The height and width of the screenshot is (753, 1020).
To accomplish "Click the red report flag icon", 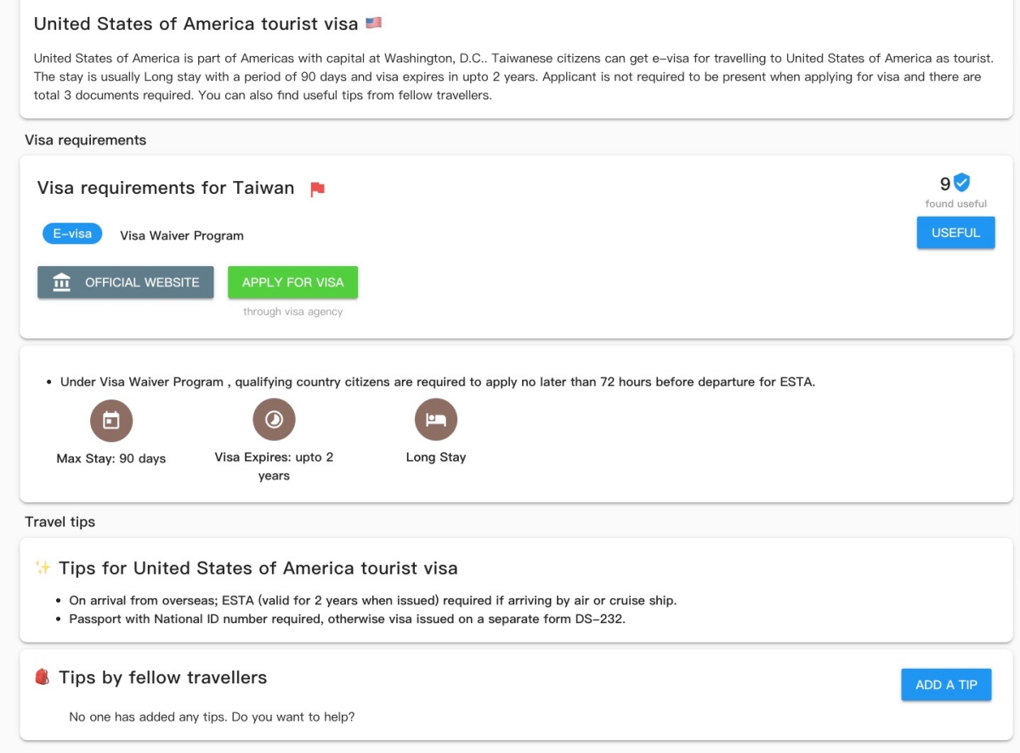I will pyautogui.click(x=317, y=190).
